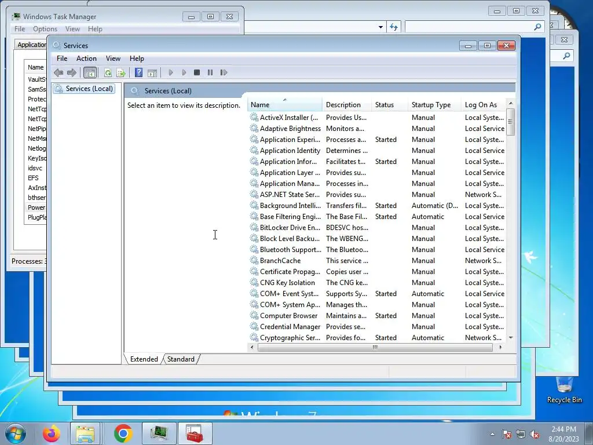This screenshot has height=445, width=593.
Task: Open the Action menu in Services
Action: 86,59
